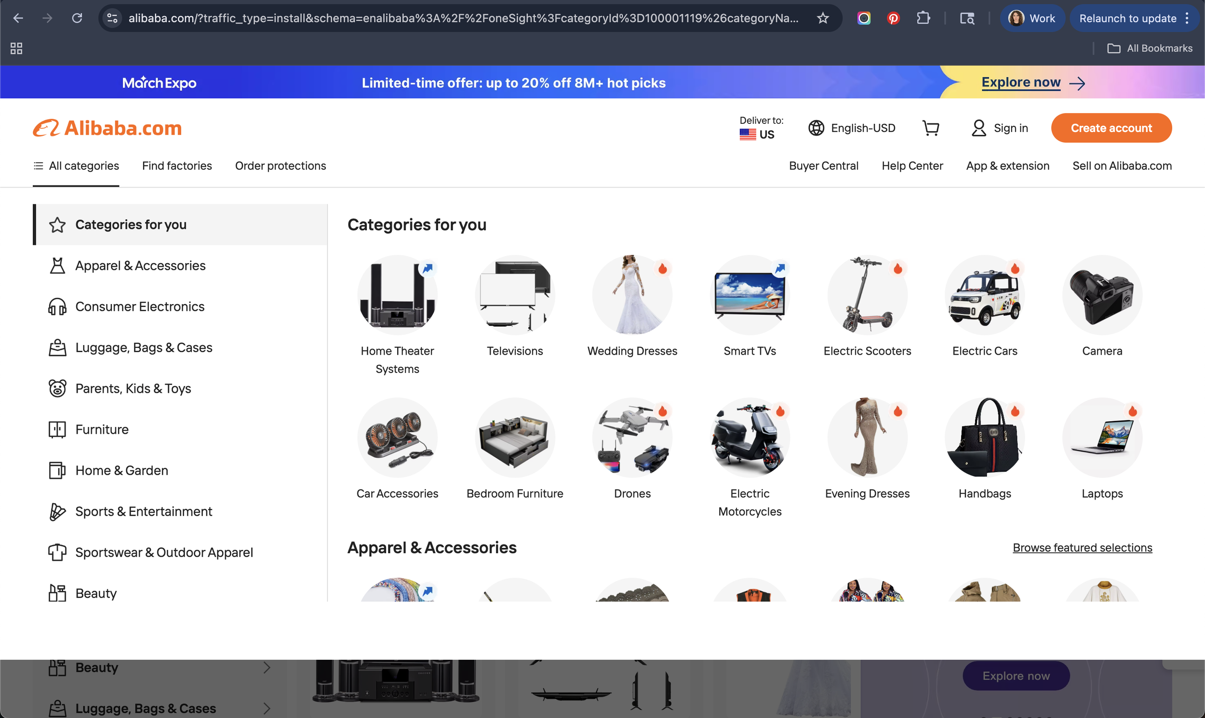Click the Beauty category icon in sidebar
Viewport: 1205px width, 718px height.
coord(57,592)
